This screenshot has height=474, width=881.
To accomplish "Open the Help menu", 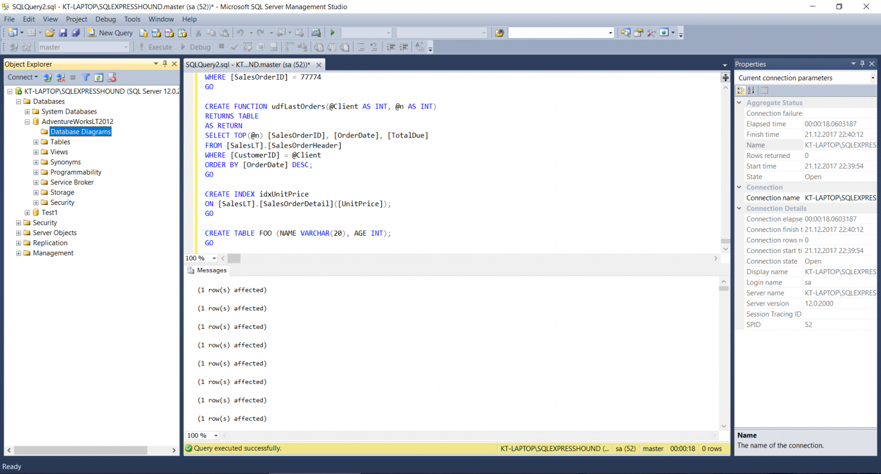I will click(189, 19).
